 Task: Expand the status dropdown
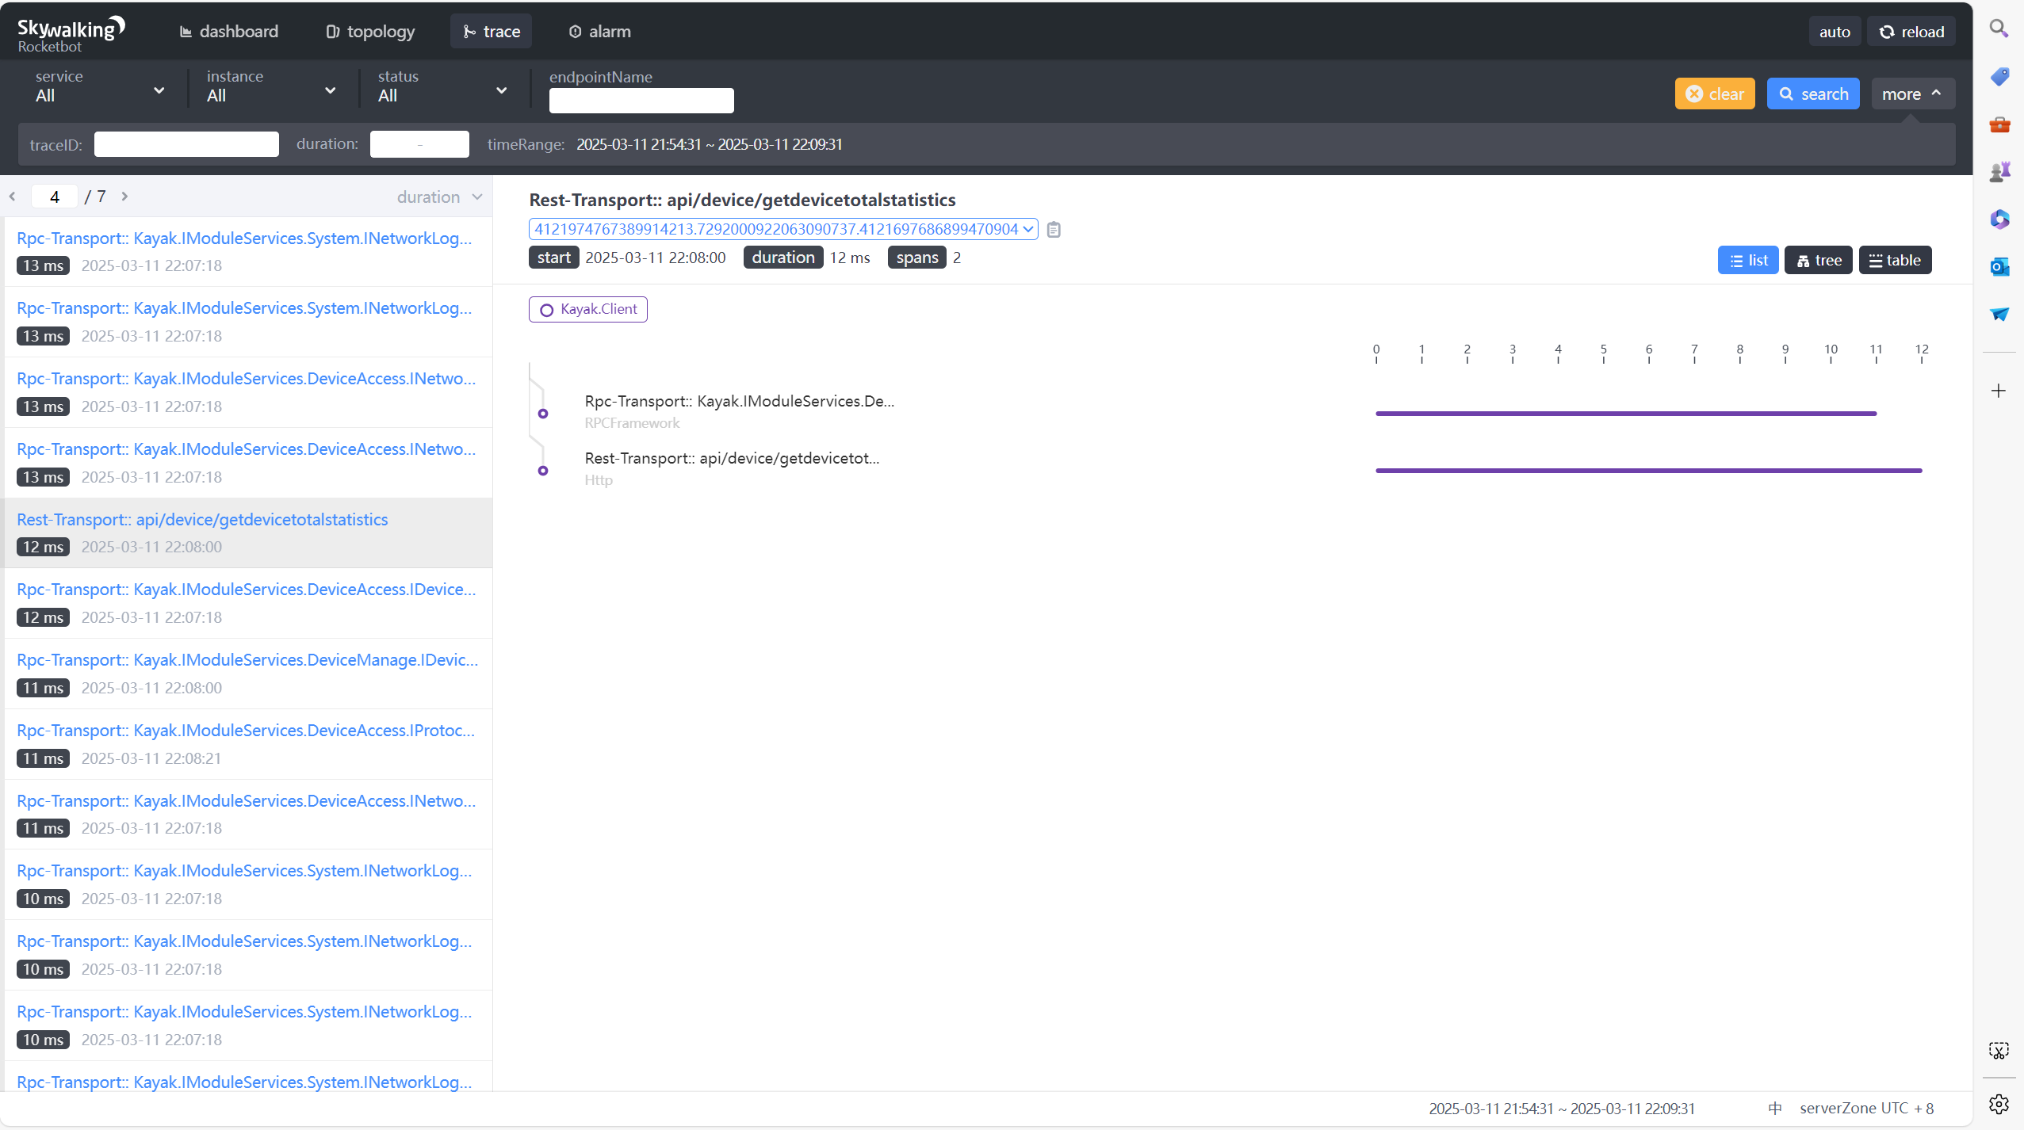click(442, 87)
